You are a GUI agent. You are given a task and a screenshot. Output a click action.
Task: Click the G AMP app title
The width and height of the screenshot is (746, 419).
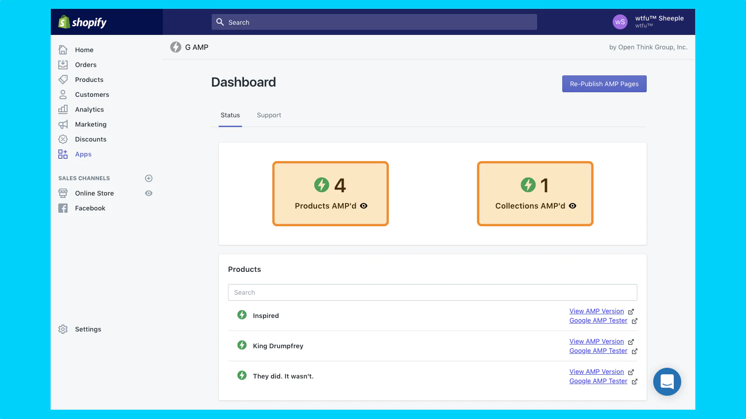coord(197,47)
